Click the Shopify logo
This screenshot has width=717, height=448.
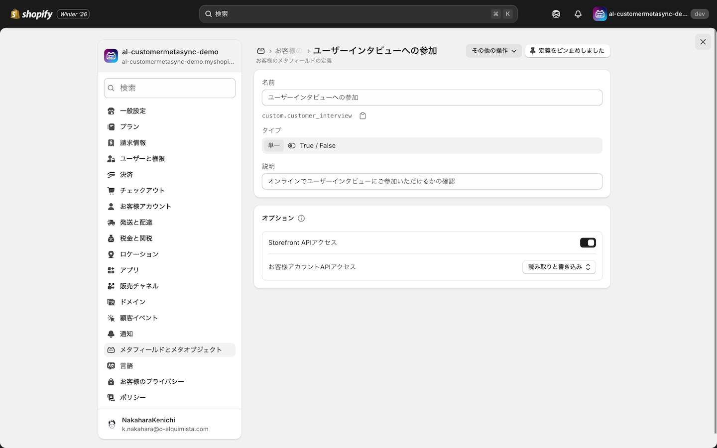(31, 14)
